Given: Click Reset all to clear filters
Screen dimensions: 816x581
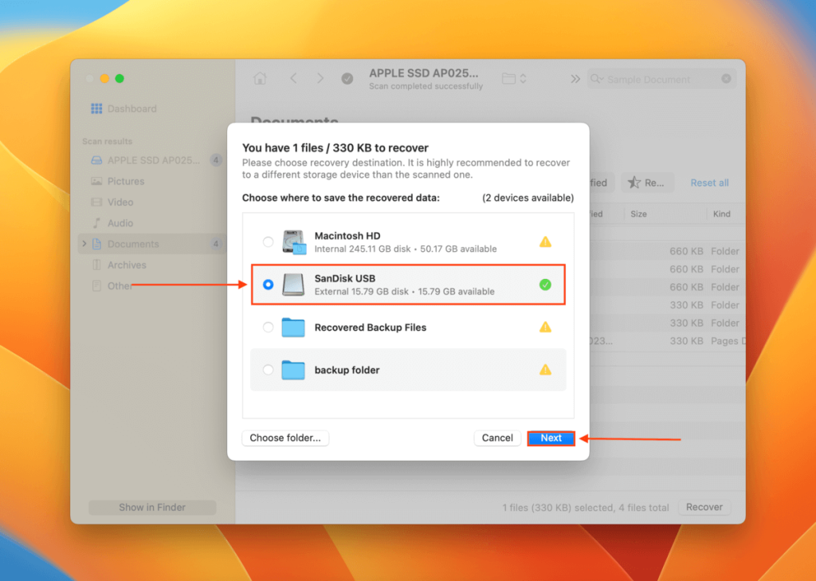Looking at the screenshot, I should pyautogui.click(x=708, y=183).
